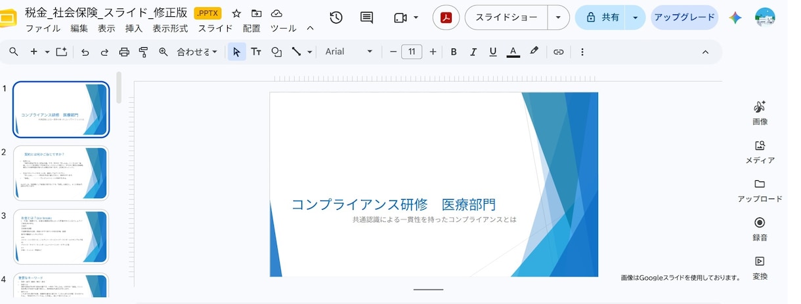Open the Arial font dropdown
The width and height of the screenshot is (801, 304).
[349, 52]
